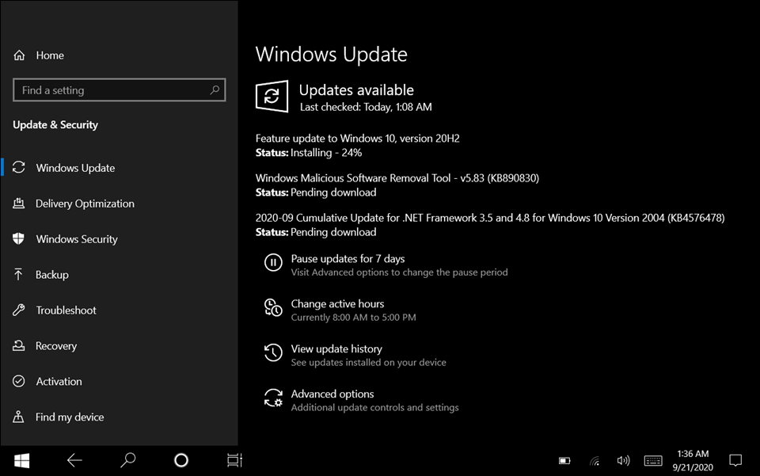The width and height of the screenshot is (760, 476).
Task: Click the Updates available refresh icon
Action: pos(272,97)
